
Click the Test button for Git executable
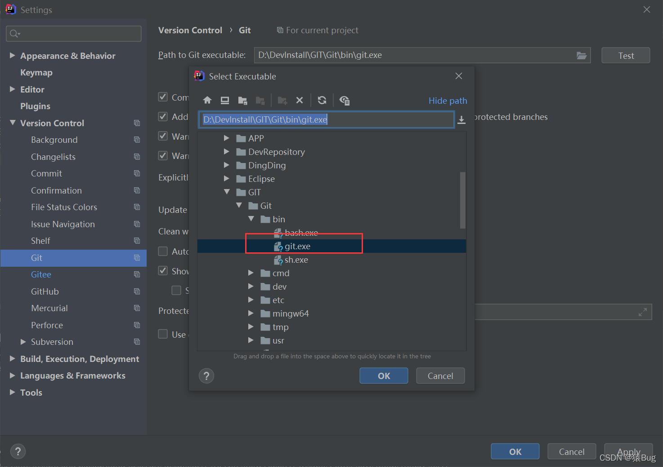point(626,55)
